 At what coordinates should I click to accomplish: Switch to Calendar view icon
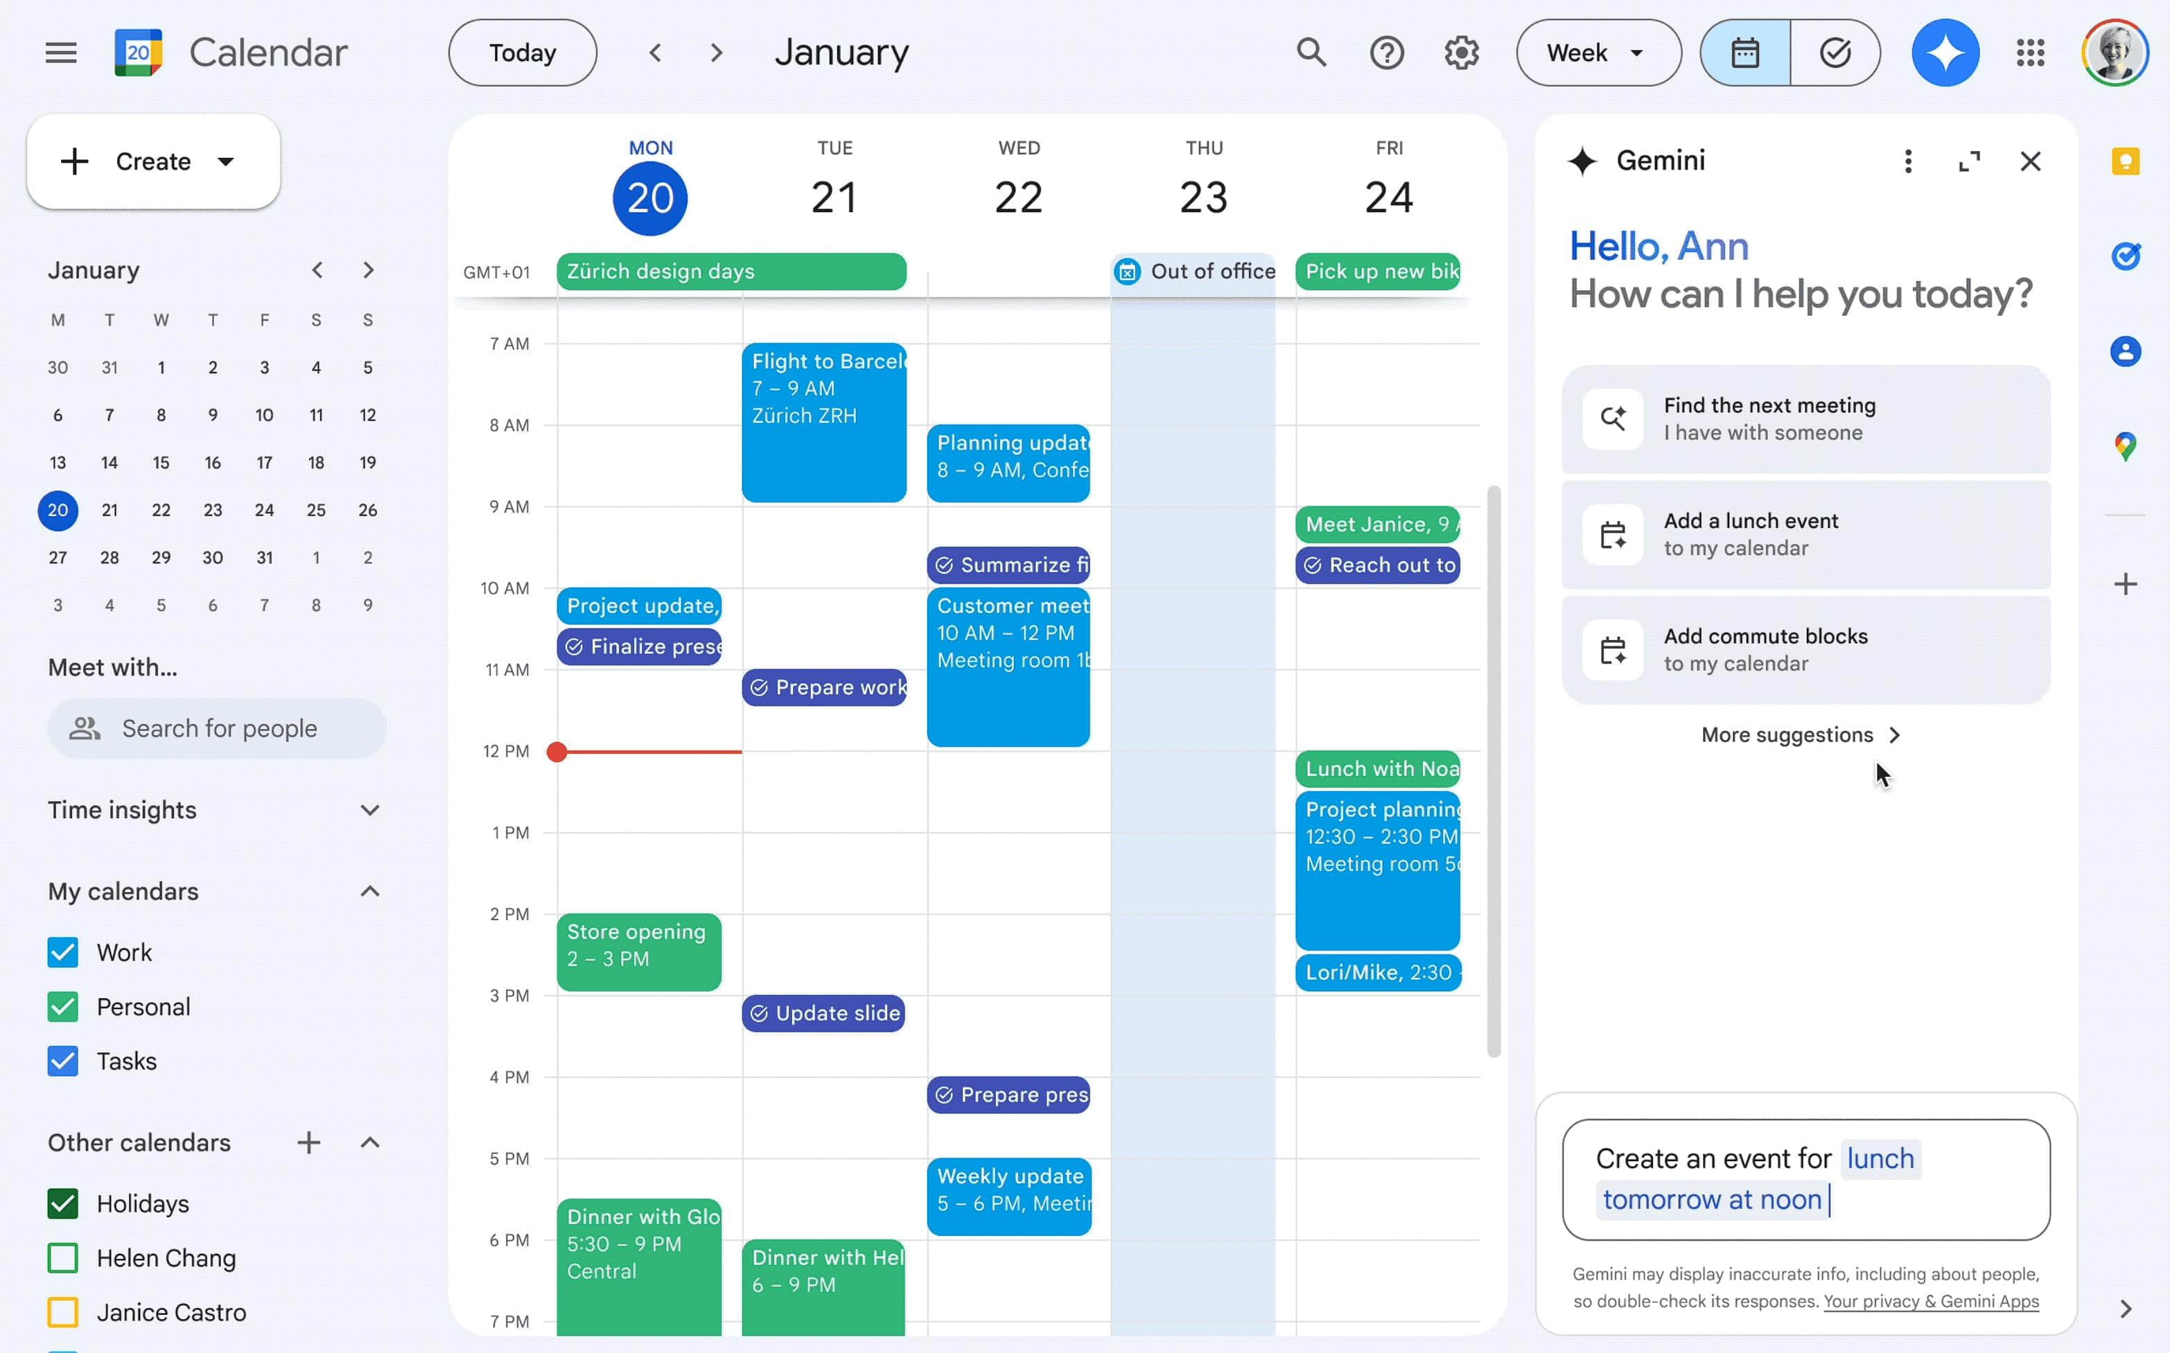1744,53
